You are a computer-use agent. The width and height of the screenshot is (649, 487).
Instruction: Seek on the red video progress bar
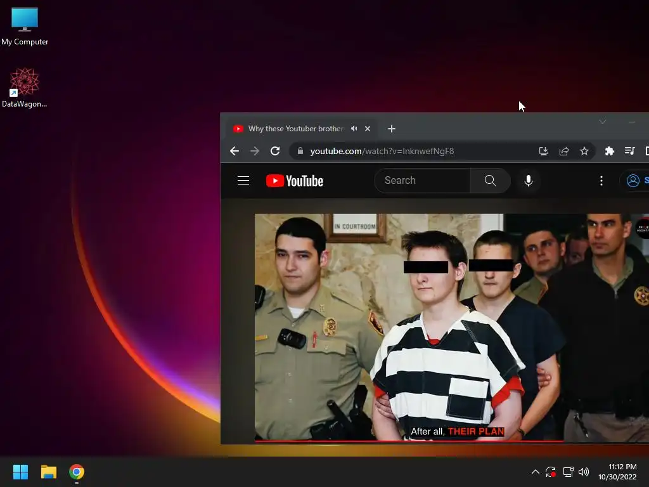pyautogui.click(x=451, y=441)
